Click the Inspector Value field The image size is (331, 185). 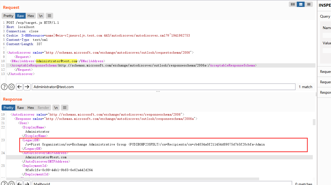(x=327, y=50)
